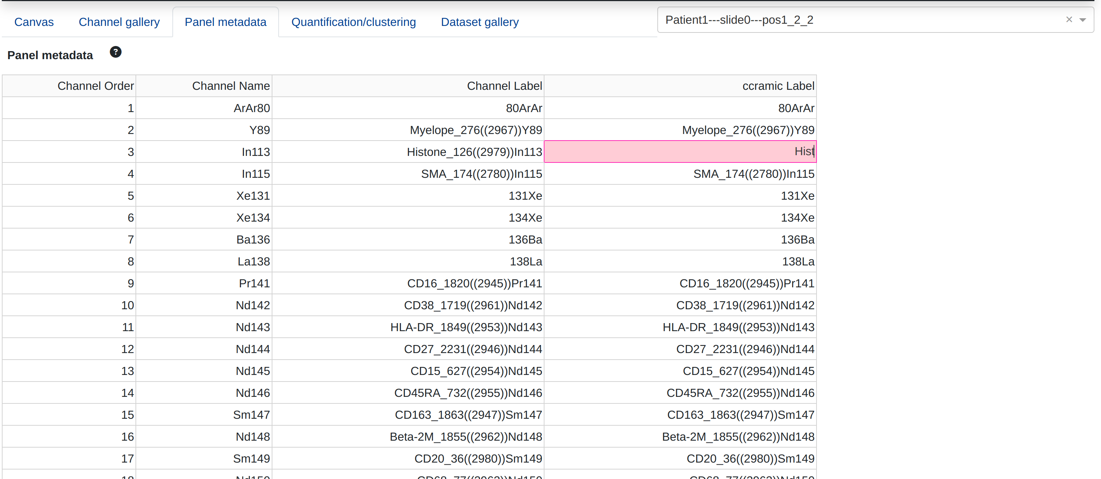Screen dimensions: 1101x479
Task: Expand the ROI selection dropdown arrow
Action: [1083, 20]
